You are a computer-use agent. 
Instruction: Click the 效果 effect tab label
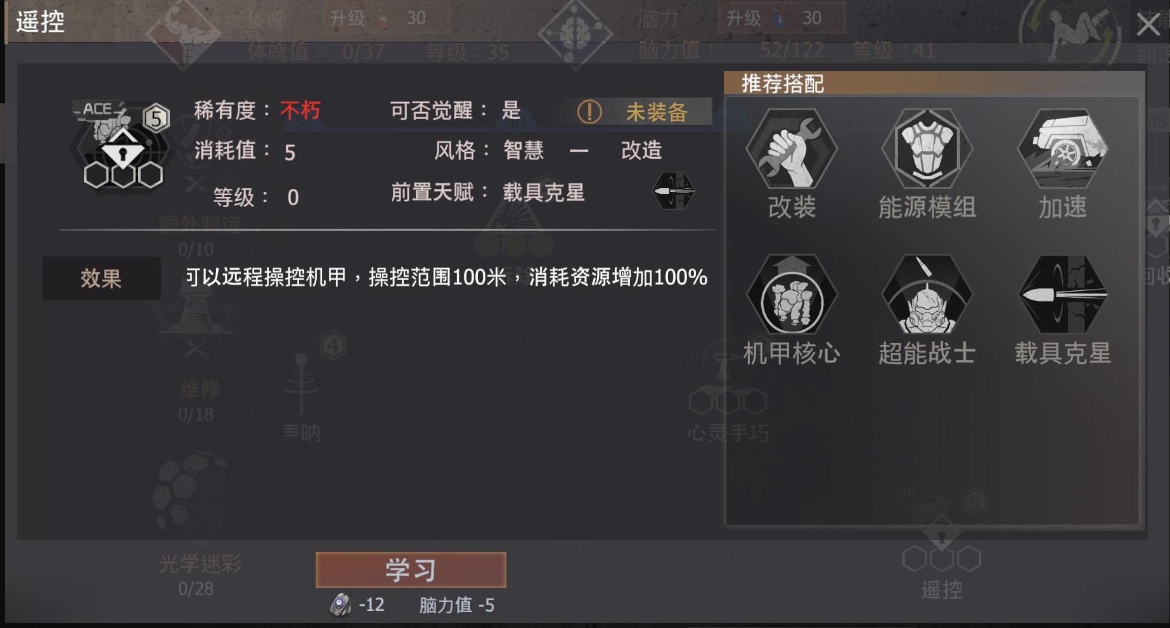(101, 278)
